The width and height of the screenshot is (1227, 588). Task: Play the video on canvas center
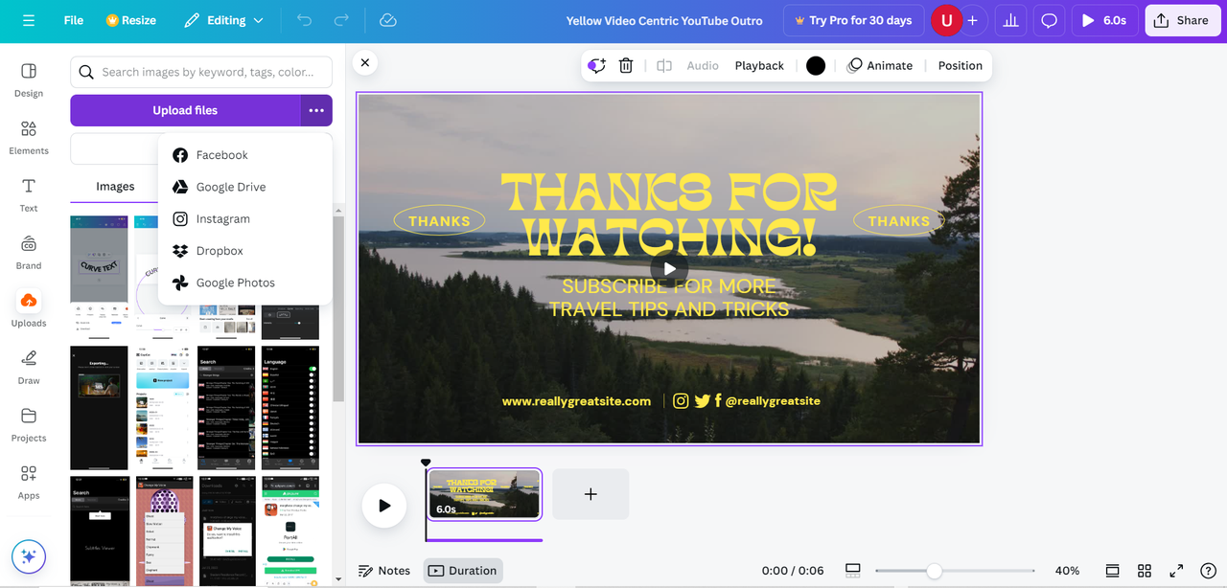(x=669, y=269)
